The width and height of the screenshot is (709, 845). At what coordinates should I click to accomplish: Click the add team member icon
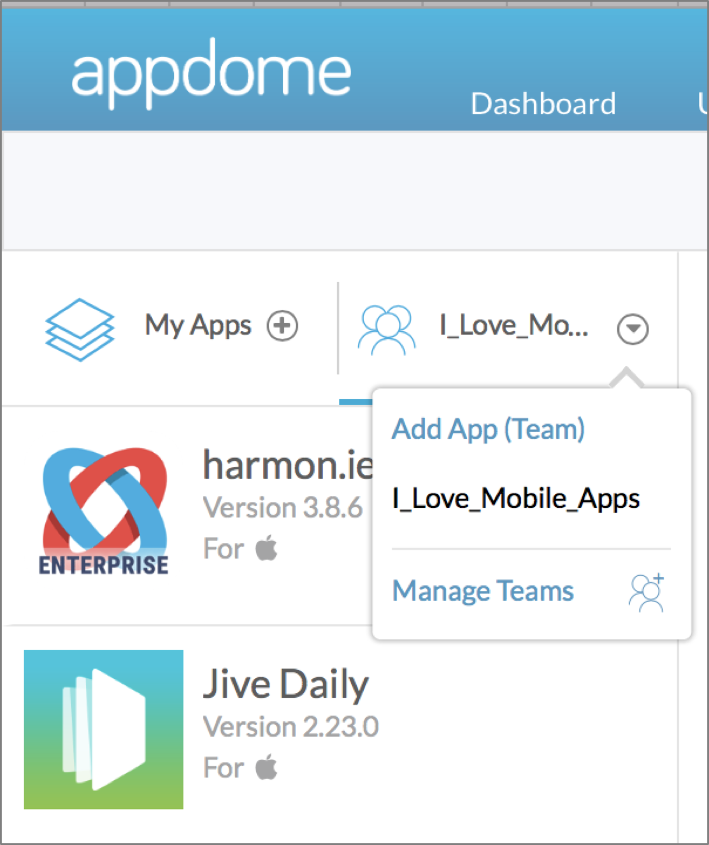point(647,592)
